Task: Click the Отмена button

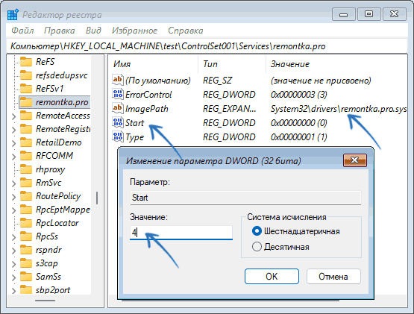Action: pyautogui.click(x=333, y=277)
